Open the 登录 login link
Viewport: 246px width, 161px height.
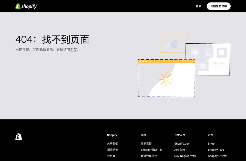click(198, 6)
